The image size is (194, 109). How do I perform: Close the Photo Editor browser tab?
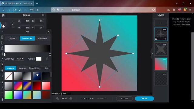pyautogui.click(x=32, y=3)
